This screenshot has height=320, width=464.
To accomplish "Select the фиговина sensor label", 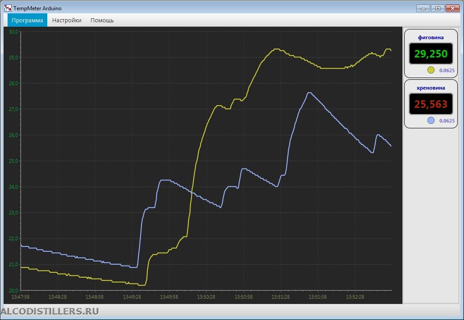I will pyautogui.click(x=431, y=37).
